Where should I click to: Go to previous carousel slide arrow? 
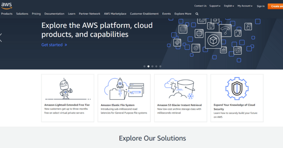point(1,38)
